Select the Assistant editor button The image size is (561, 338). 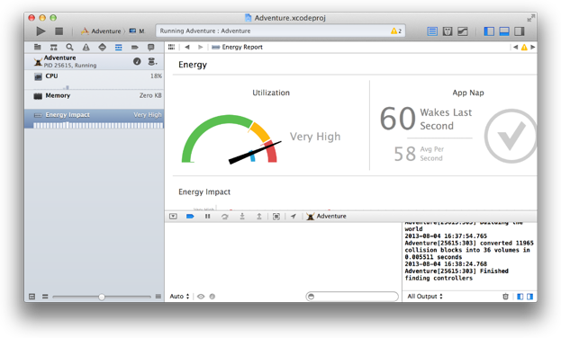pyautogui.click(x=448, y=31)
